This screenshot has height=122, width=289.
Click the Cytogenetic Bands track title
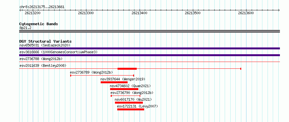(x=39, y=24)
